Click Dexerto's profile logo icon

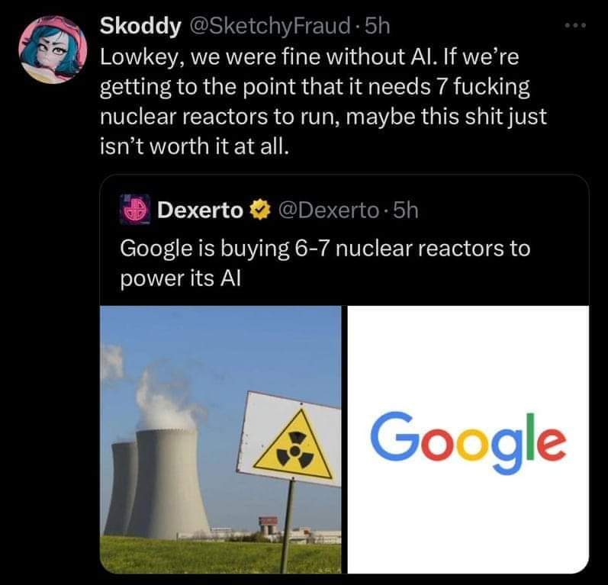[x=134, y=210]
